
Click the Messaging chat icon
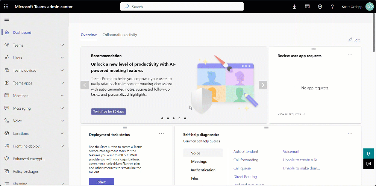(7, 108)
